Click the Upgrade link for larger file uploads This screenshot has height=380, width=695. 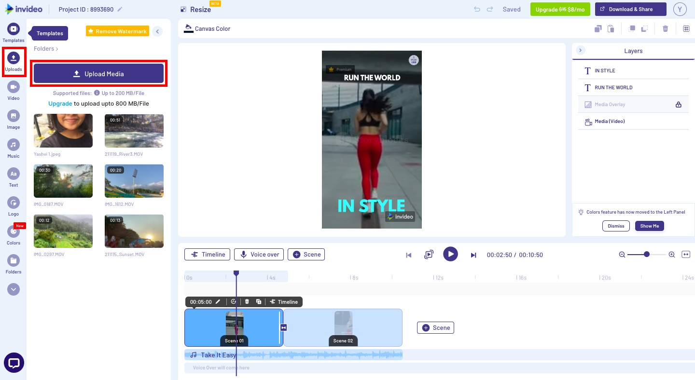[60, 103]
